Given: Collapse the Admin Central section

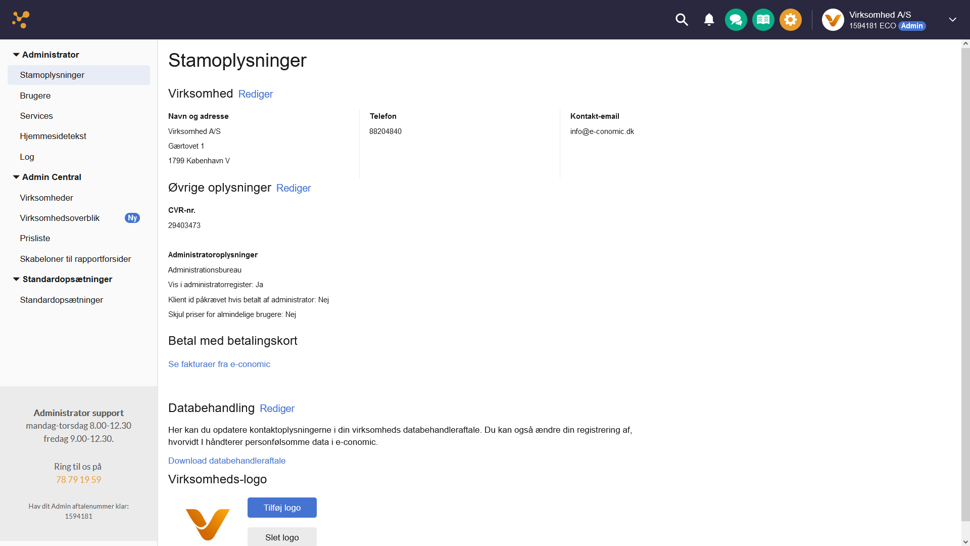Looking at the screenshot, I should click(16, 177).
